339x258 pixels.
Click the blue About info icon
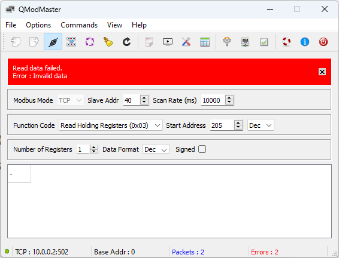tap(305, 42)
